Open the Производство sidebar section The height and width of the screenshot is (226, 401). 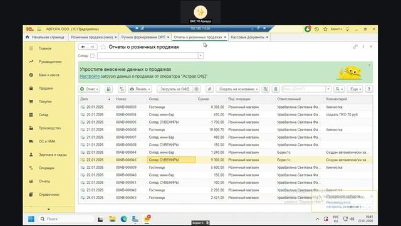tap(49, 128)
